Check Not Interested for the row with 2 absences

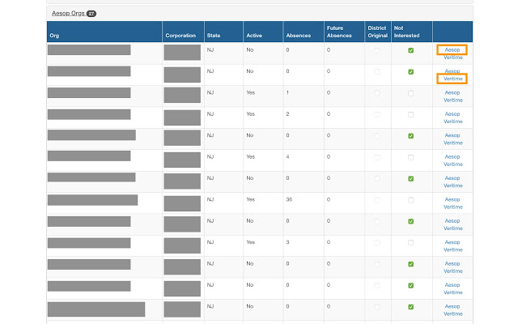(410, 114)
